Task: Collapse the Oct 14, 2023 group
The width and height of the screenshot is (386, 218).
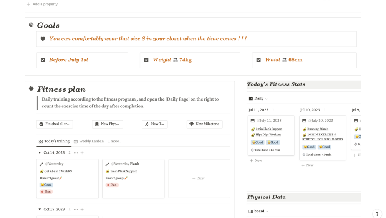Action: pyautogui.click(x=40, y=153)
